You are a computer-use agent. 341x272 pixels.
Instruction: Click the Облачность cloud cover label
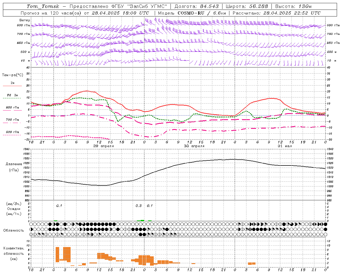point(14,230)
